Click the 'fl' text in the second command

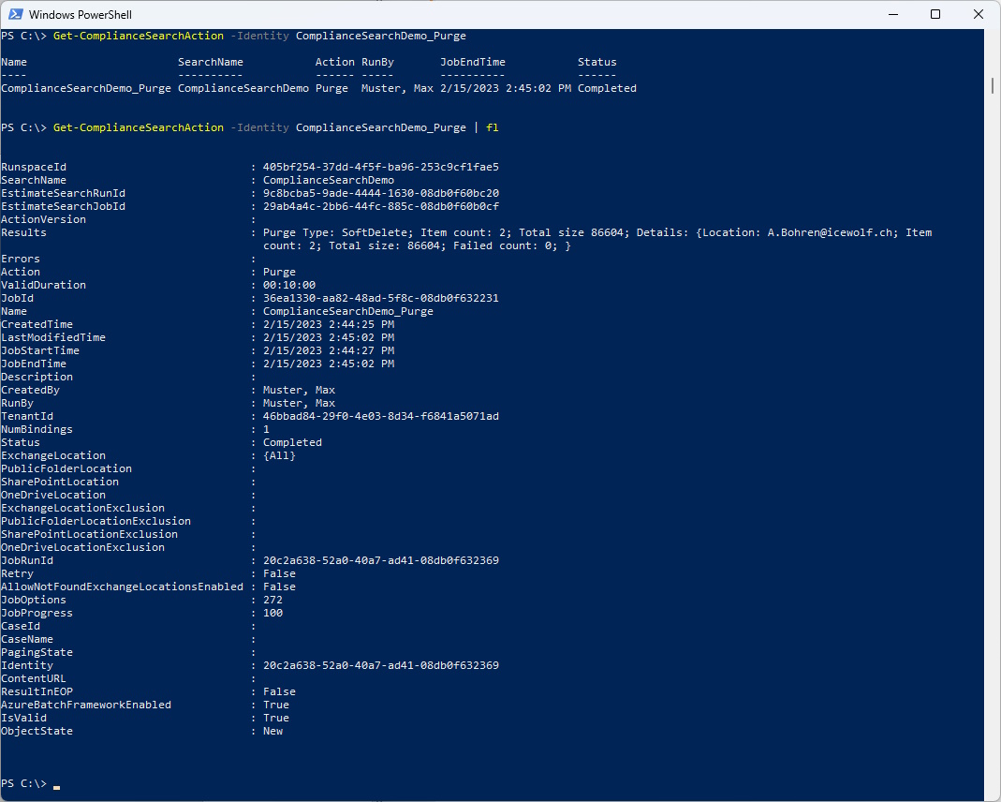(493, 127)
